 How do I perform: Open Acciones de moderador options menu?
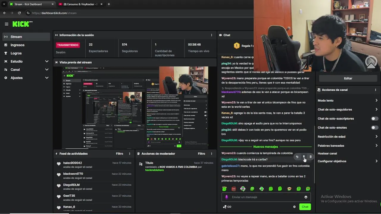coord(212,154)
